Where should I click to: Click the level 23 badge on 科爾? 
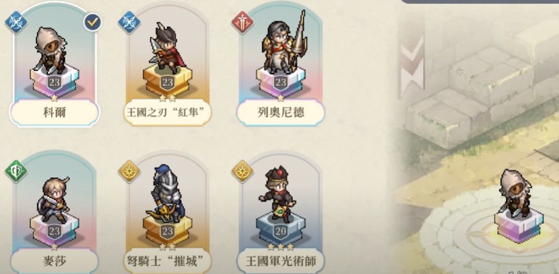click(54, 83)
